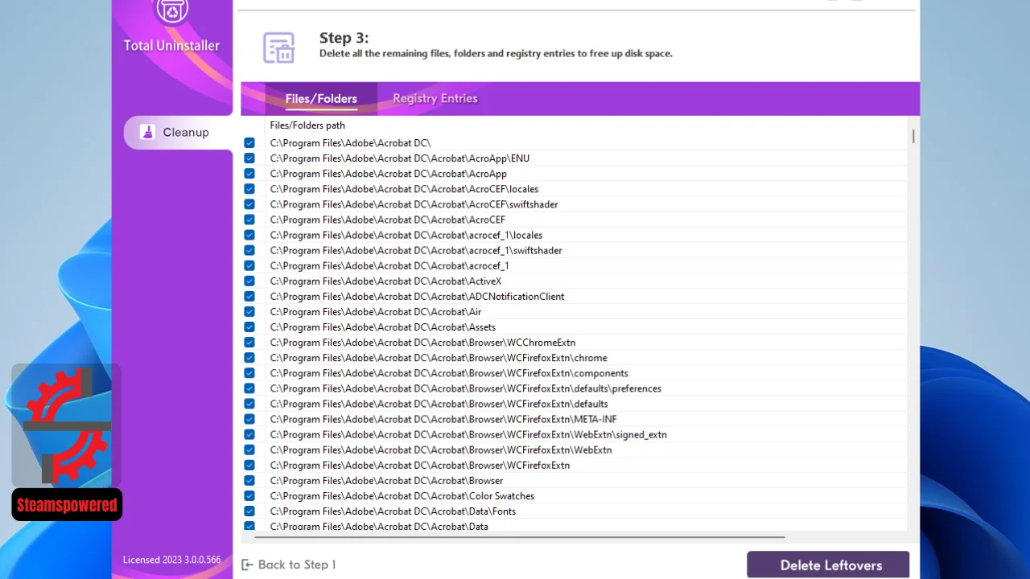Go Back to Step 1

pos(289,565)
